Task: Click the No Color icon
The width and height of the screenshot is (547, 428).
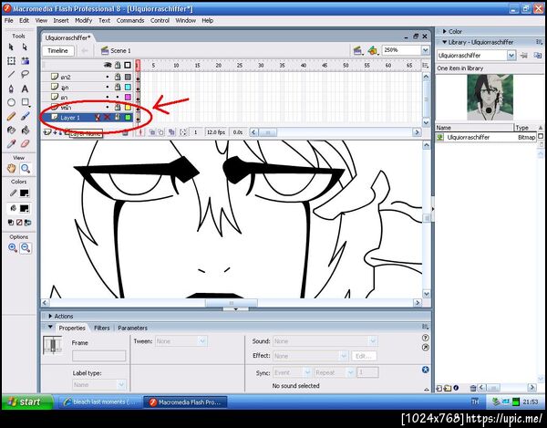Action: (x=19, y=223)
